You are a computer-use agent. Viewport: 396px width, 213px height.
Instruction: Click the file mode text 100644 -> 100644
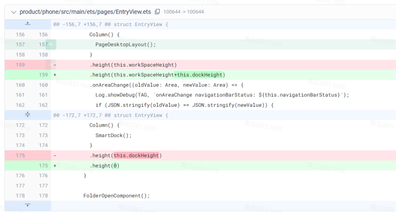click(184, 12)
